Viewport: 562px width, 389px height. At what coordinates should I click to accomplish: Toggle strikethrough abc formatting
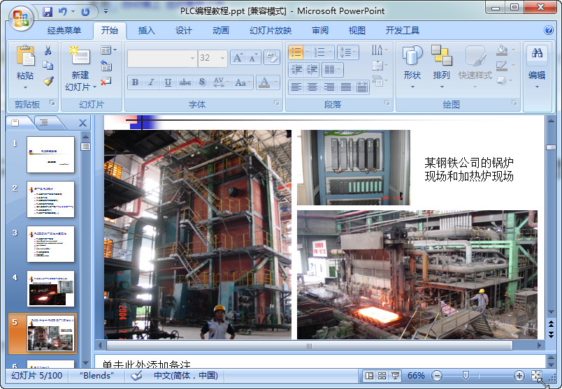(185, 82)
